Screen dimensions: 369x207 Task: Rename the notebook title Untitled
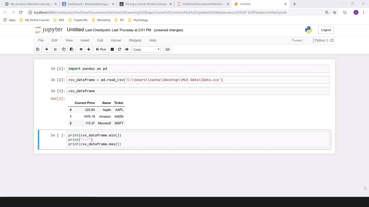click(x=75, y=30)
